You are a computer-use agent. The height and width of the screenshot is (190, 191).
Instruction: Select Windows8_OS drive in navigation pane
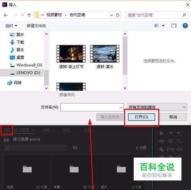[29, 65]
